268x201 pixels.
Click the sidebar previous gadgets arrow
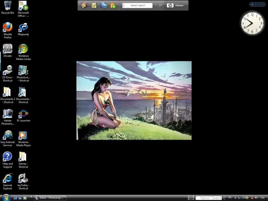259,4
